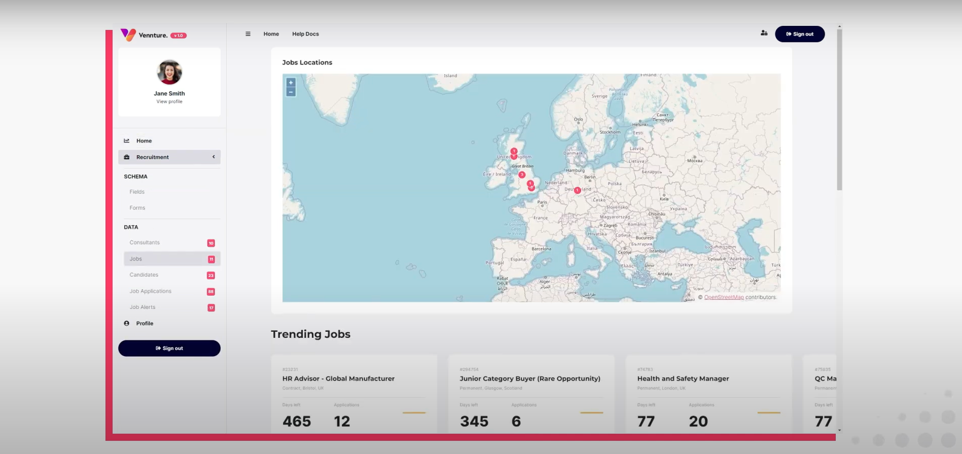Select Recruitment in the sidebar
This screenshot has width=962, height=454.
coord(169,157)
